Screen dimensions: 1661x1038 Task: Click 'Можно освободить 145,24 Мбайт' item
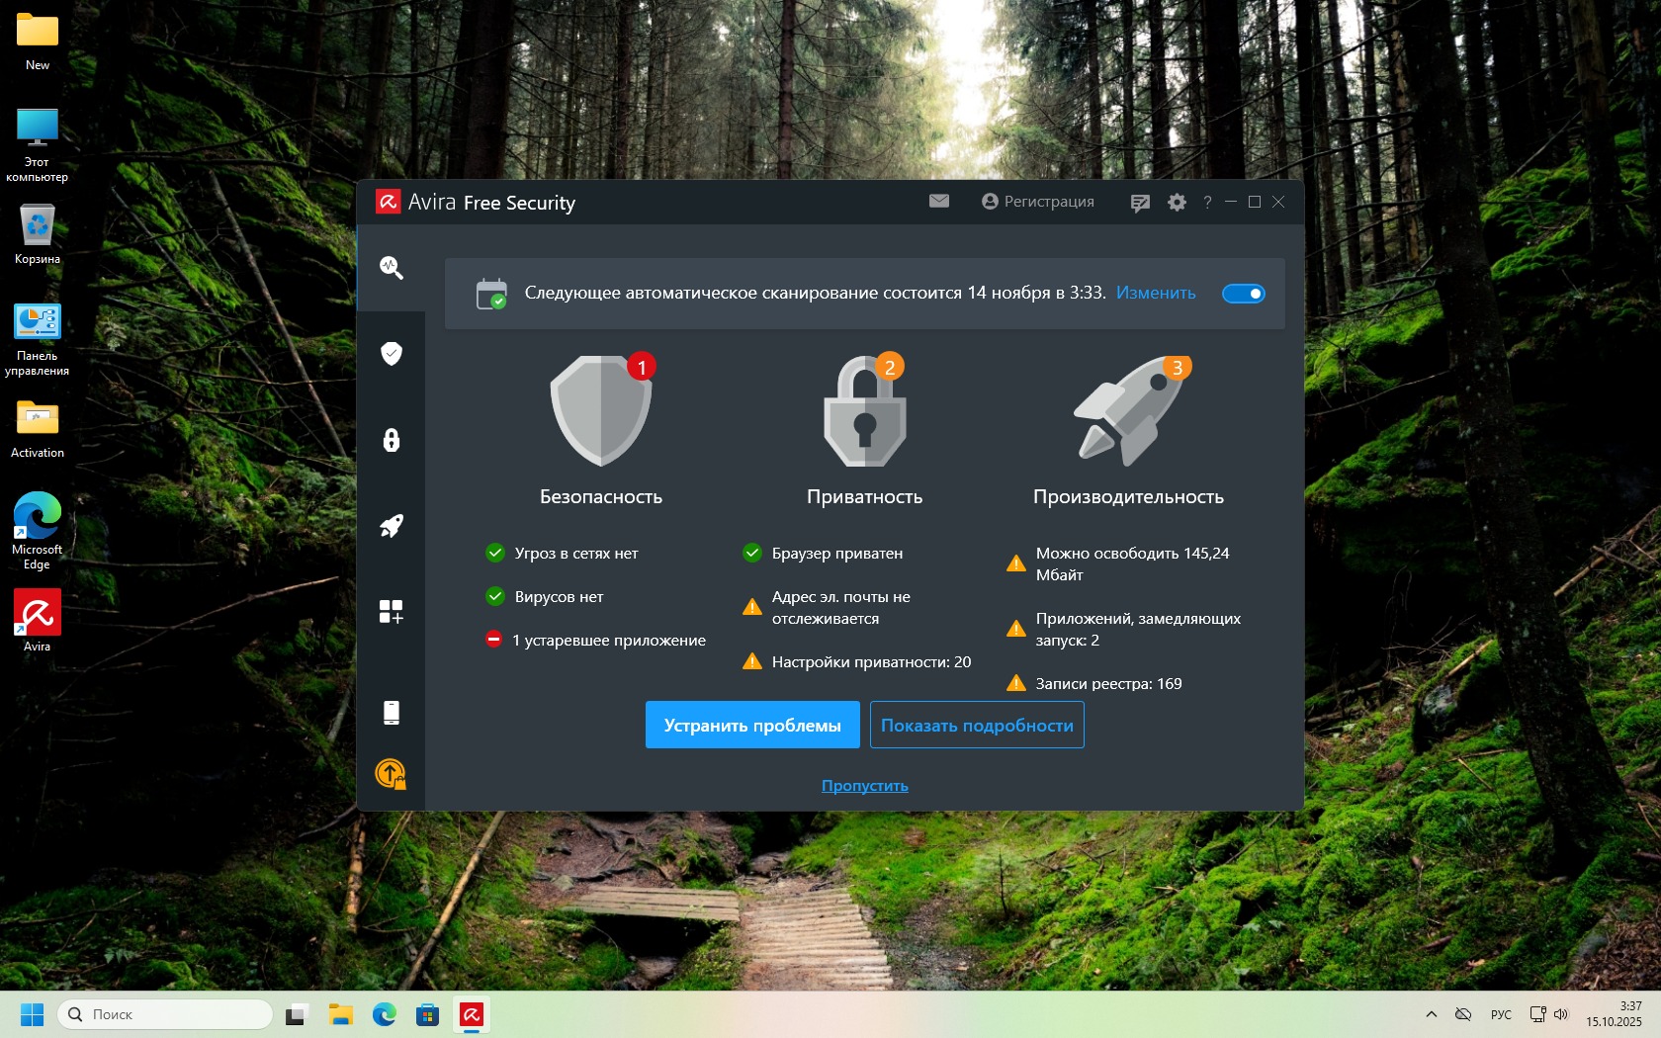coord(1118,564)
